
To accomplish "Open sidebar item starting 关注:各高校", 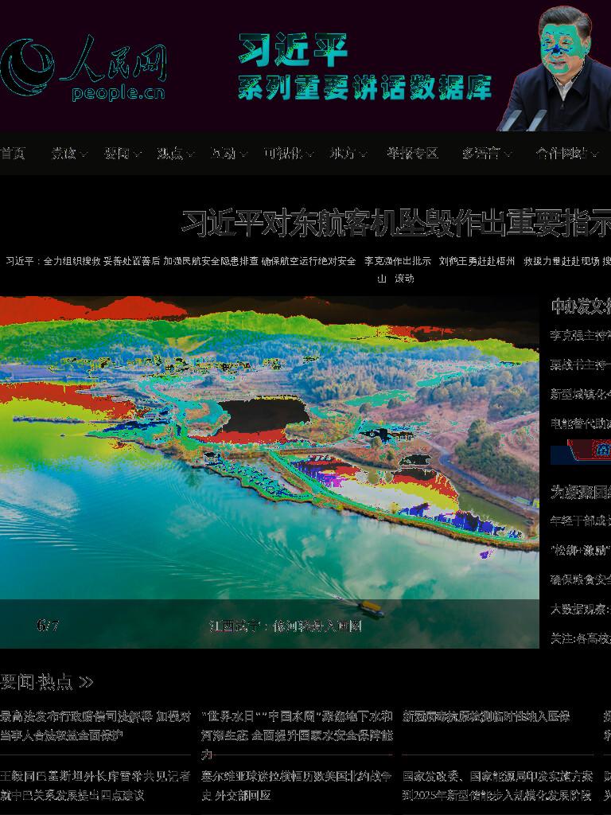I will pyautogui.click(x=581, y=638).
